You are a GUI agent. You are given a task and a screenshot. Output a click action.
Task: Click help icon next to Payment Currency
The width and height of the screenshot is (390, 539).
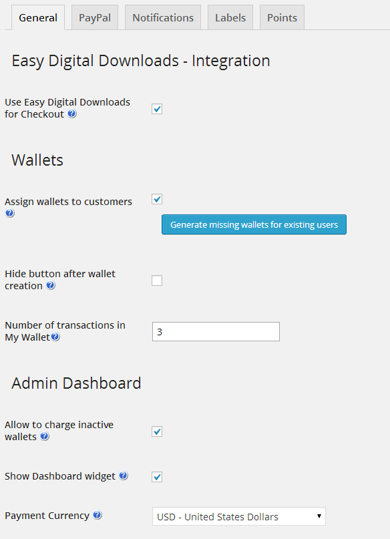[x=97, y=515]
